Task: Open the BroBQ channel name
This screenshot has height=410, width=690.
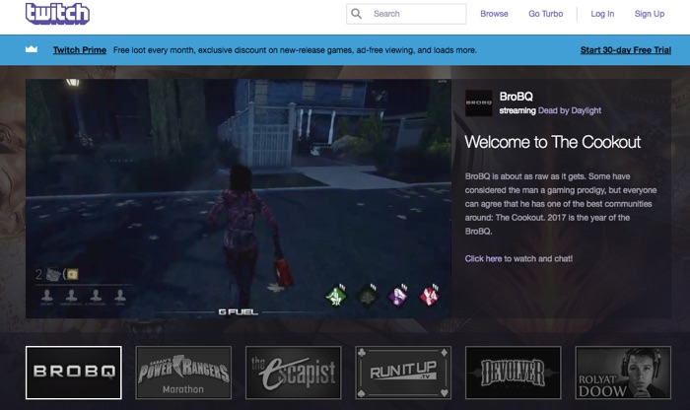Action: (517, 97)
